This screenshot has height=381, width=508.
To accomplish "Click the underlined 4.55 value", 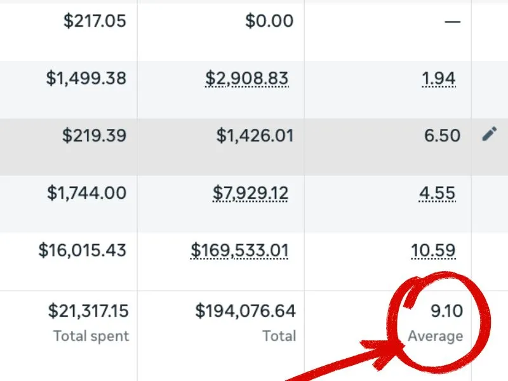I will pyautogui.click(x=438, y=192).
